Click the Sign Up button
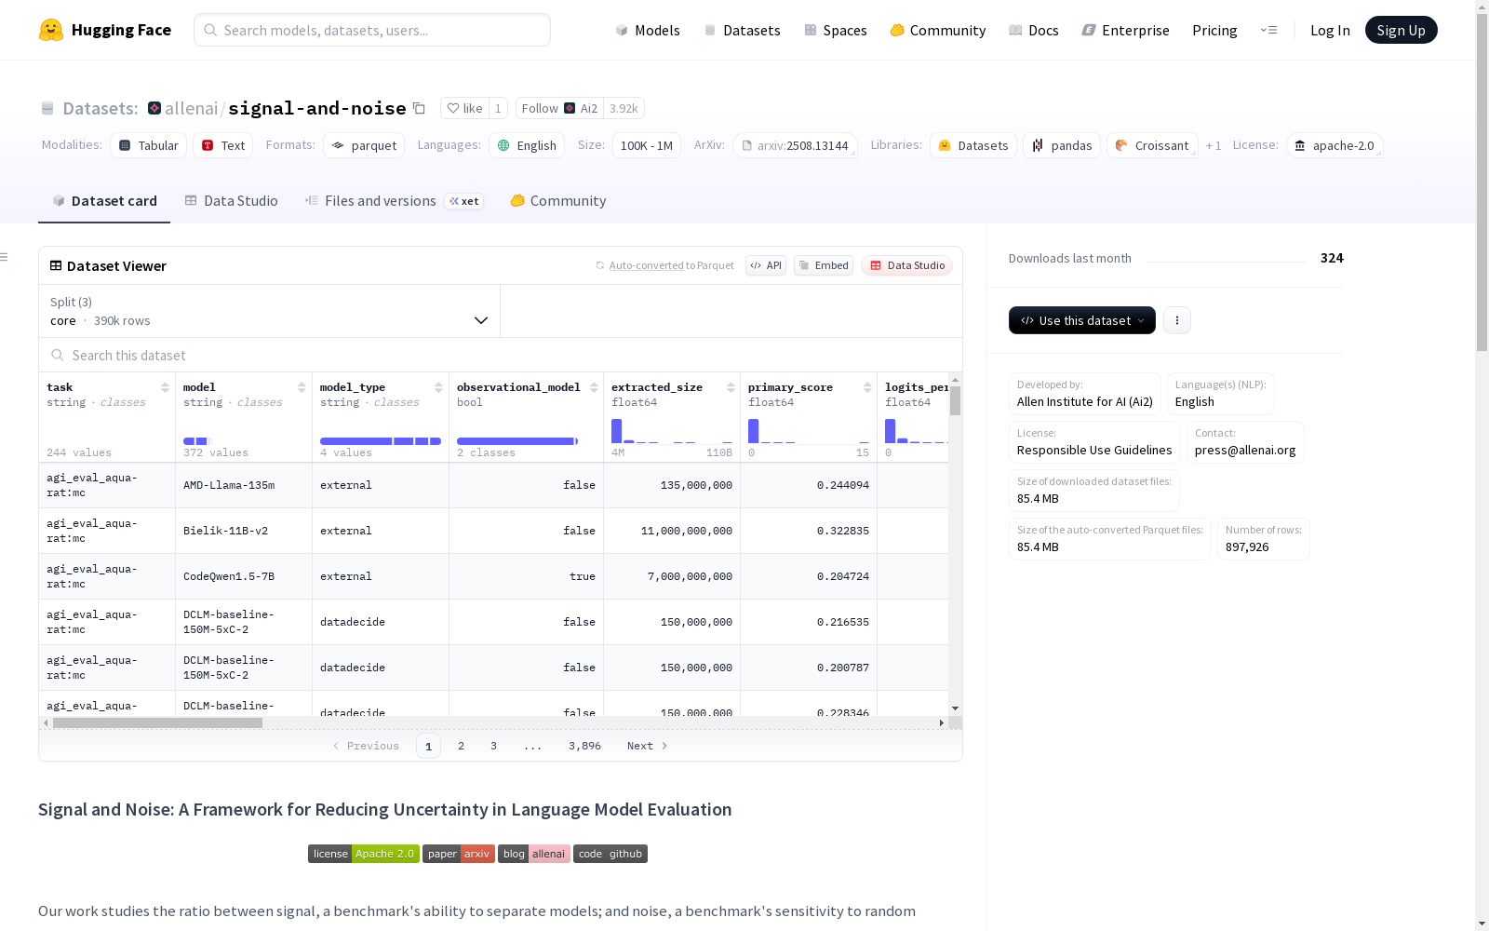Image resolution: width=1489 pixels, height=931 pixels. [1401, 30]
